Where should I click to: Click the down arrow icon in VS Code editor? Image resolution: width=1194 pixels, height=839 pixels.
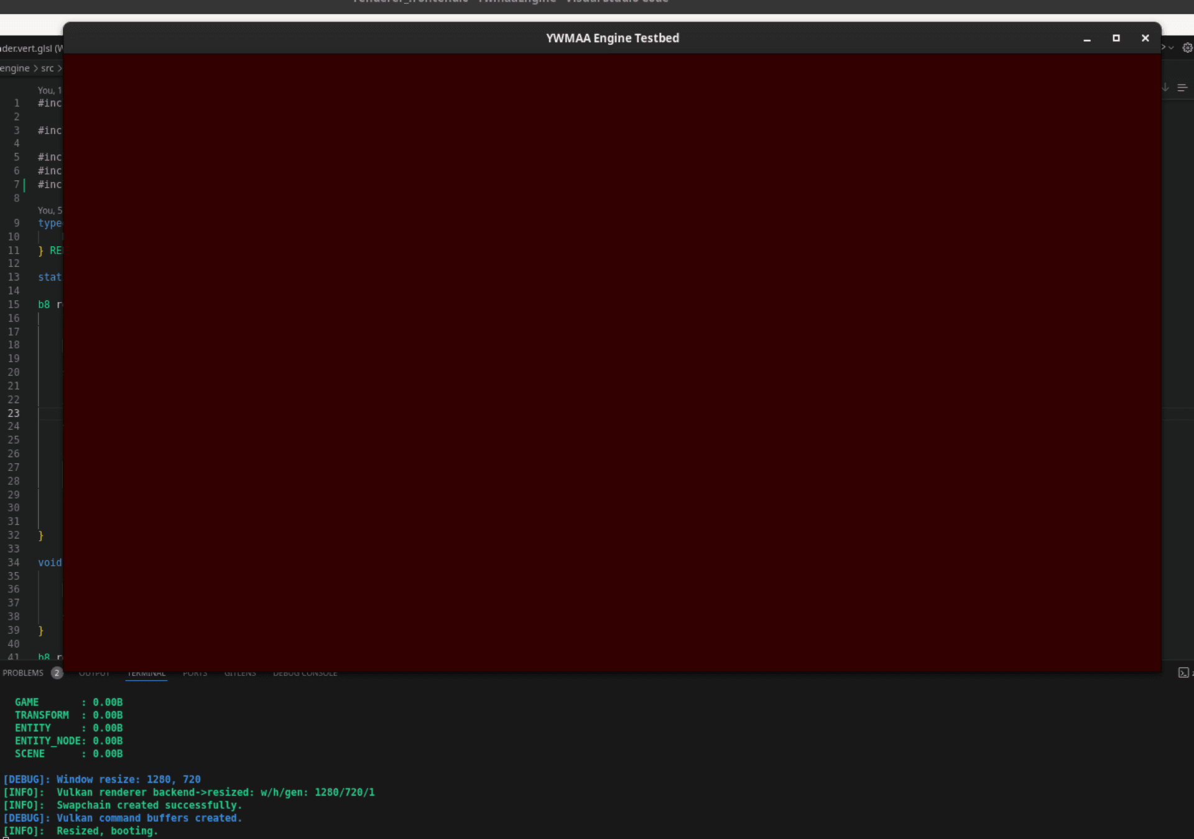pos(1165,88)
